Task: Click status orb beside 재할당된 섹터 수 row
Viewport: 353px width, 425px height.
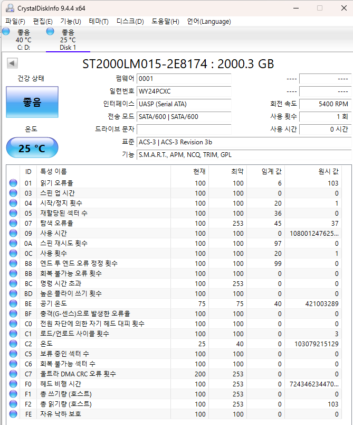Action: 13,213
